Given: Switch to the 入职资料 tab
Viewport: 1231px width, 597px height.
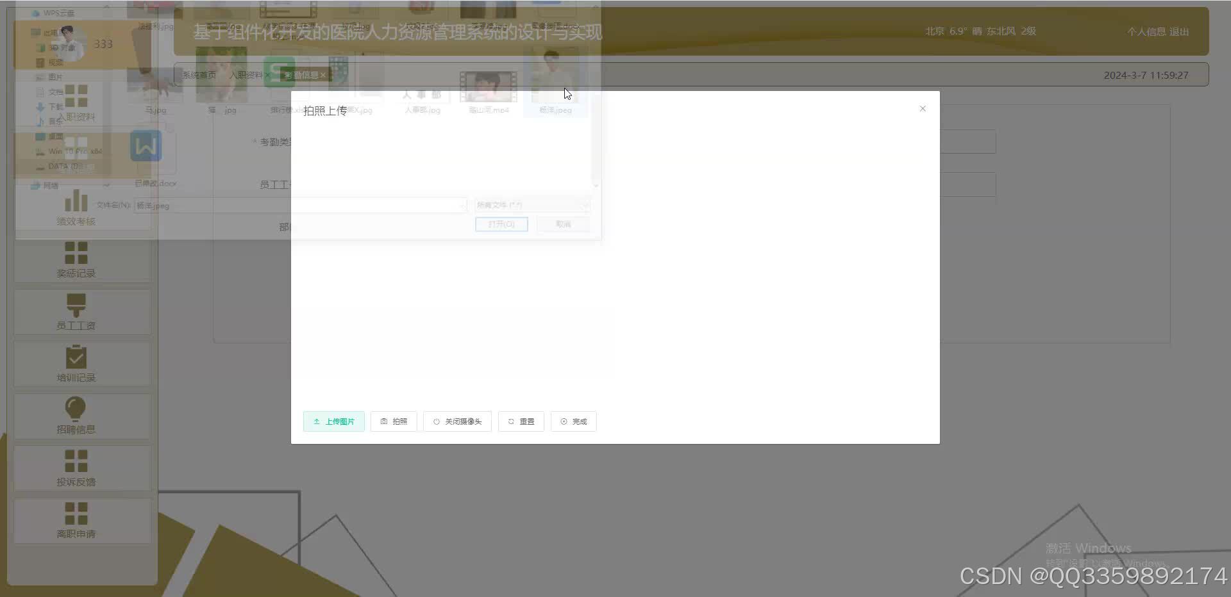Looking at the screenshot, I should (x=246, y=75).
